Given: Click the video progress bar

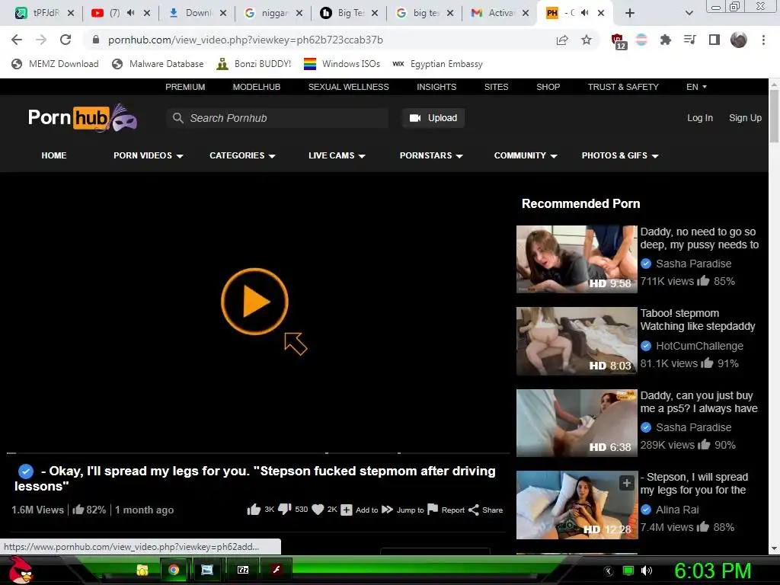Looking at the screenshot, I should [258, 453].
